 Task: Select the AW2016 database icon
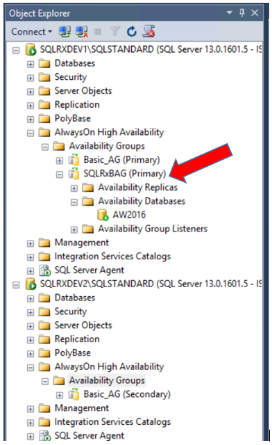click(x=103, y=215)
